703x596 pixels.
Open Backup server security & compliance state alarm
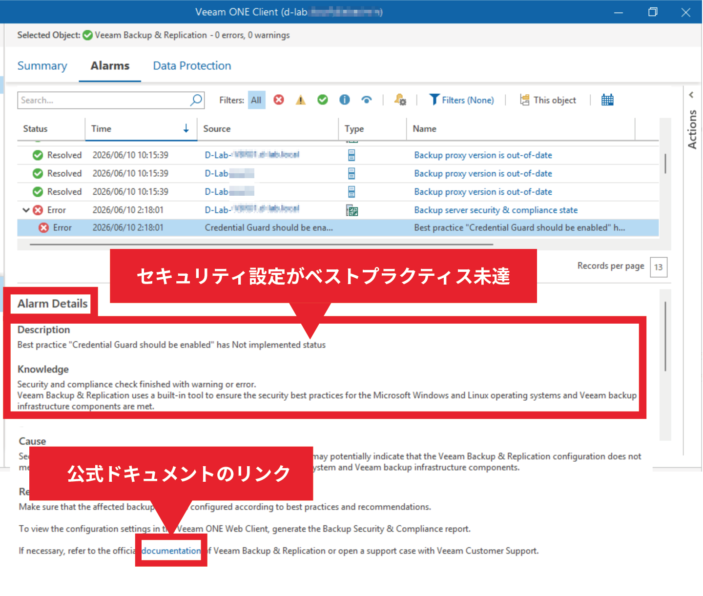tap(496, 210)
